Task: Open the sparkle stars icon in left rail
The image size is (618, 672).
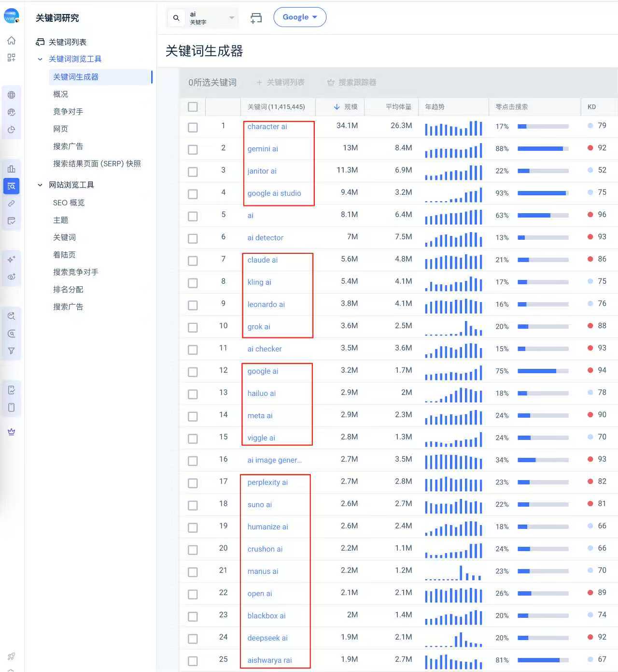Action: (12, 259)
